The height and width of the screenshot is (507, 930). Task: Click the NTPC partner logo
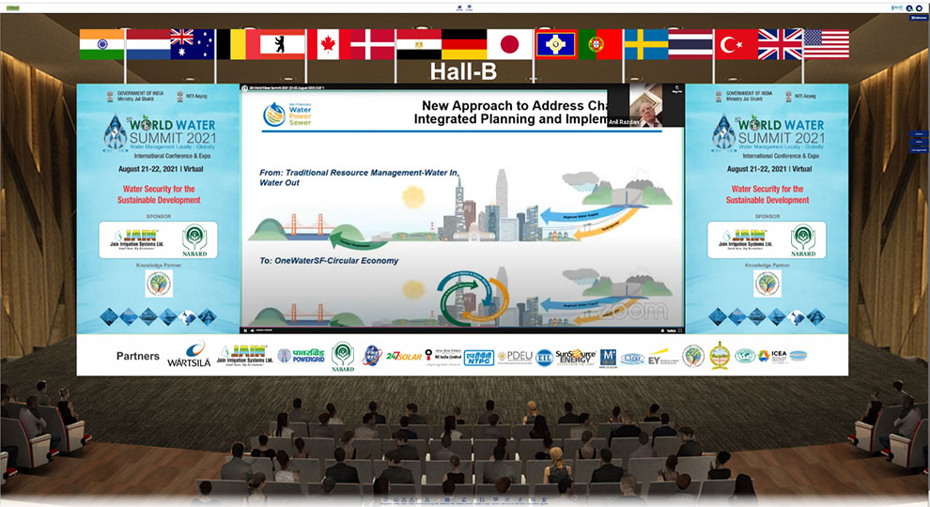click(x=479, y=357)
